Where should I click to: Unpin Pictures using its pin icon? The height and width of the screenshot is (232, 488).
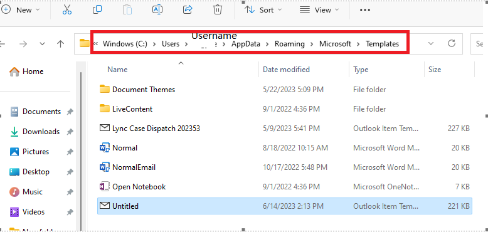click(70, 152)
